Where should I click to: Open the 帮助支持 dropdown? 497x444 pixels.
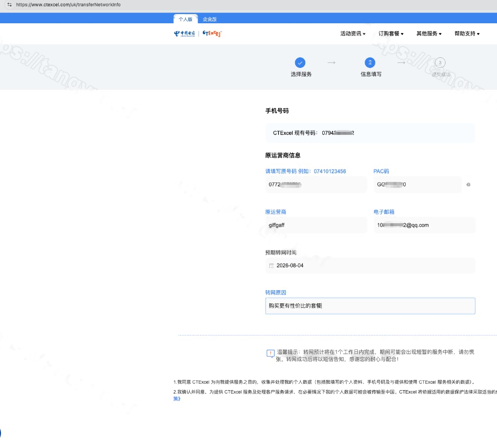[x=467, y=33]
